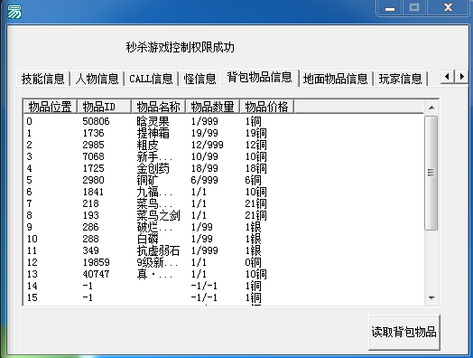Image resolution: width=473 pixels, height=358 pixels.
Task: Click the list scrollbar up arrow
Action: (x=431, y=108)
